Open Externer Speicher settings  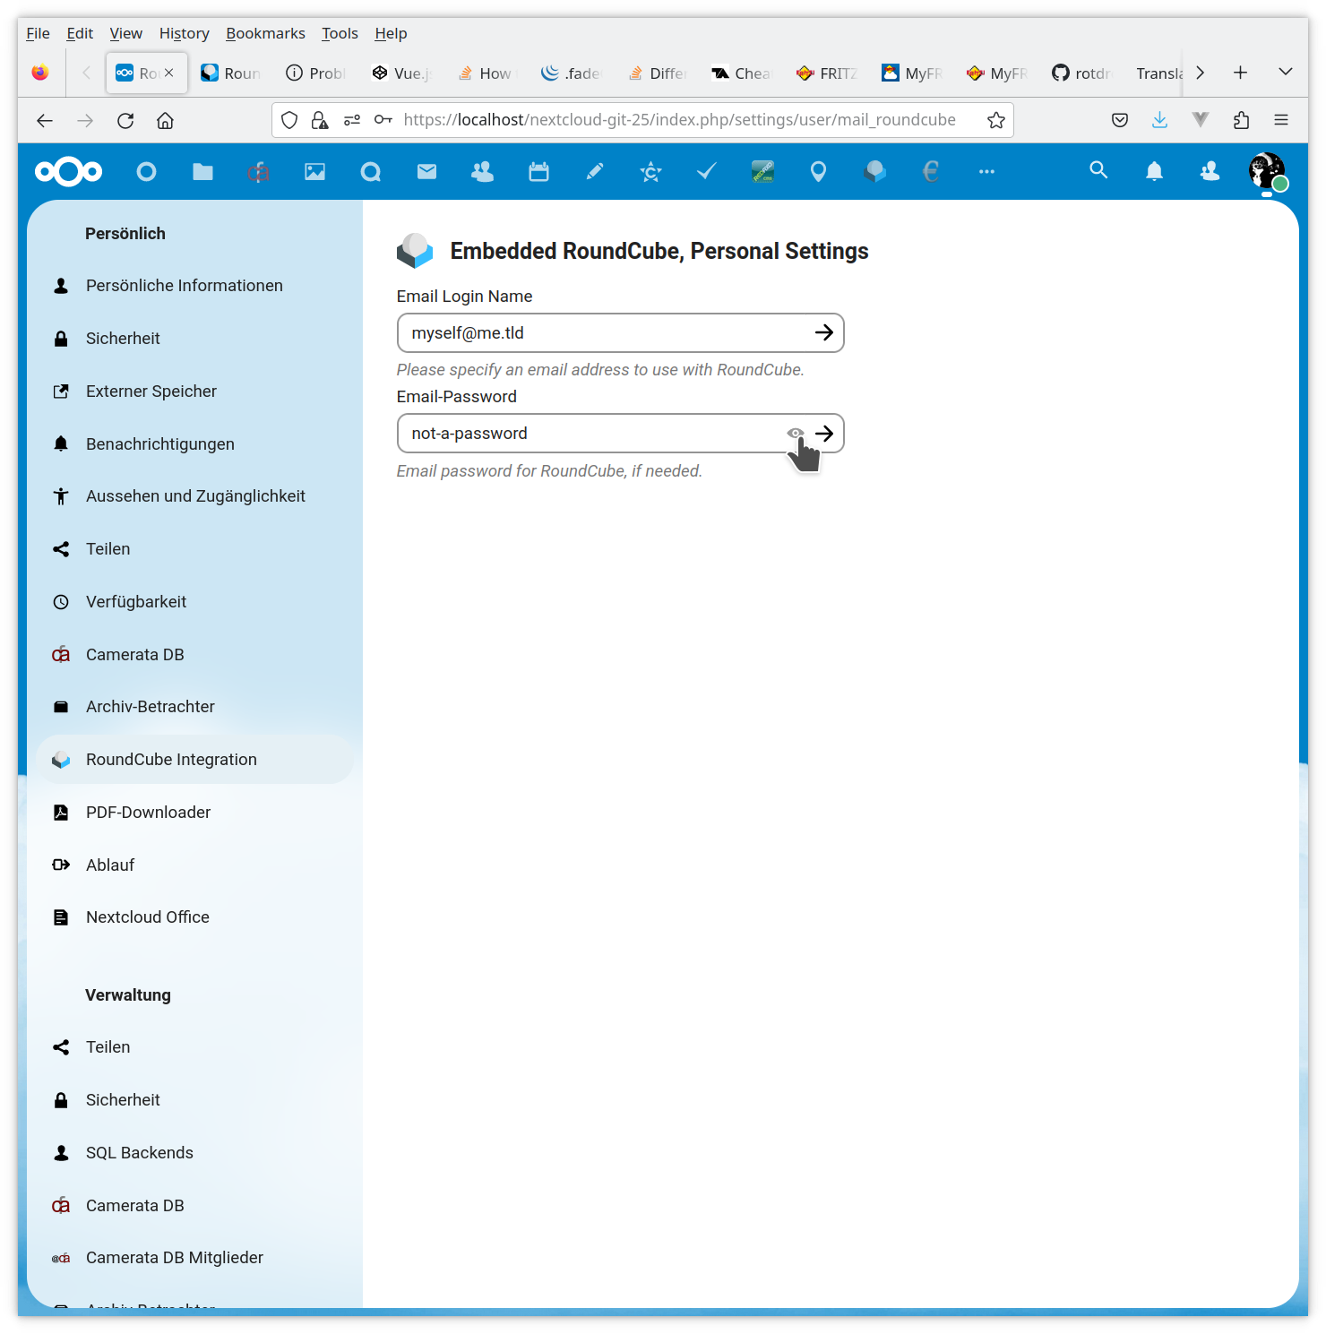[194, 392]
